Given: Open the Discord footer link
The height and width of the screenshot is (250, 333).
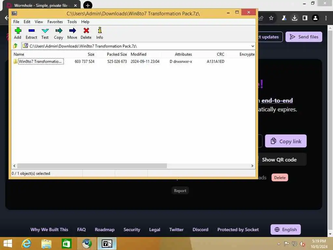Looking at the screenshot, I should coord(200,229).
